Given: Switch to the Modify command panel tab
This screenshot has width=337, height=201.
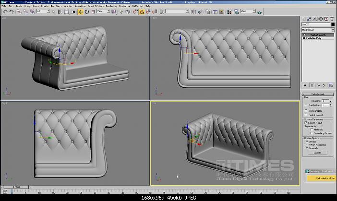Looking at the screenshot, I should [309, 19].
